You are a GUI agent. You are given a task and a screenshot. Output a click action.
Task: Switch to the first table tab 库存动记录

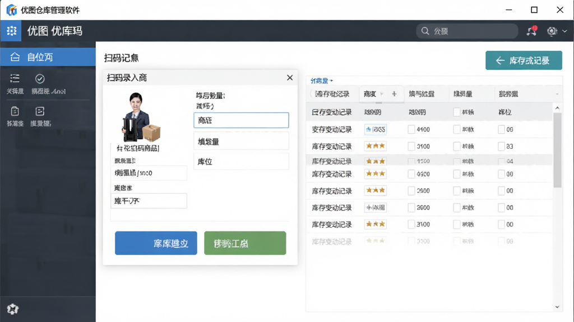coord(332,94)
